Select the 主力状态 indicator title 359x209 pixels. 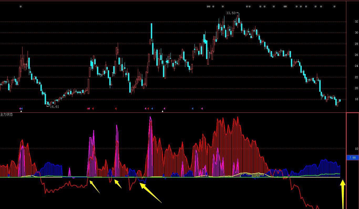tap(6, 115)
